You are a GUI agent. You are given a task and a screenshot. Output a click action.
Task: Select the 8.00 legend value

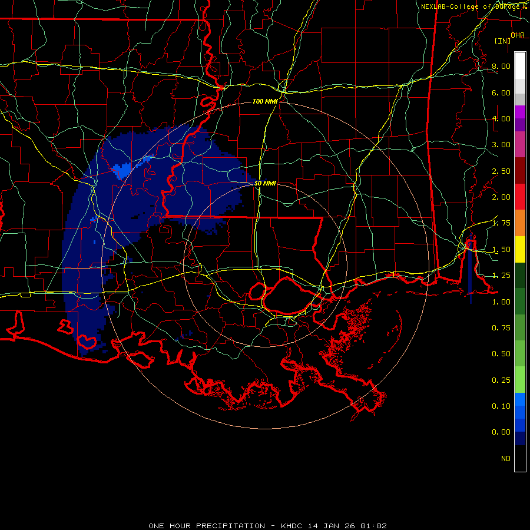(x=501, y=66)
